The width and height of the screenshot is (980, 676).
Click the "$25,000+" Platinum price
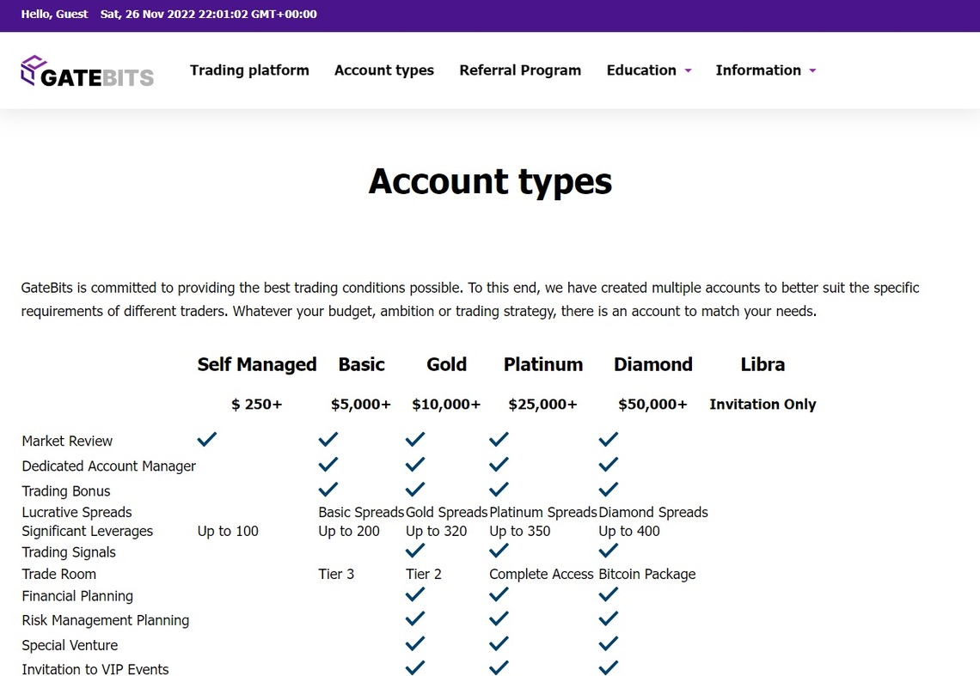543,405
